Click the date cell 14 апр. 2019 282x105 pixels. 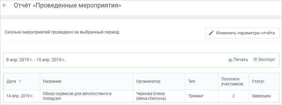[x=20, y=96]
